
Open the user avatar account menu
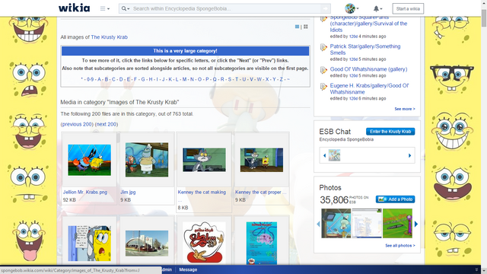point(352,8)
